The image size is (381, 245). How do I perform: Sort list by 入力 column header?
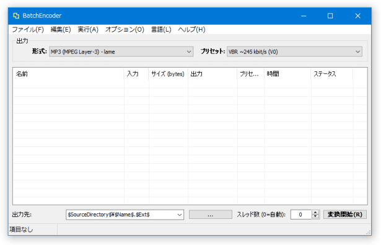[x=136, y=74]
